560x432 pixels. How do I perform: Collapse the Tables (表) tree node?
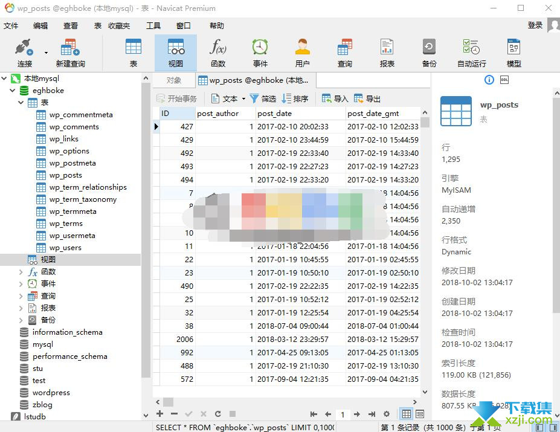click(x=21, y=103)
